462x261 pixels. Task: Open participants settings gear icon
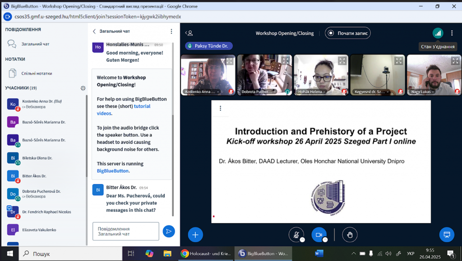83,88
